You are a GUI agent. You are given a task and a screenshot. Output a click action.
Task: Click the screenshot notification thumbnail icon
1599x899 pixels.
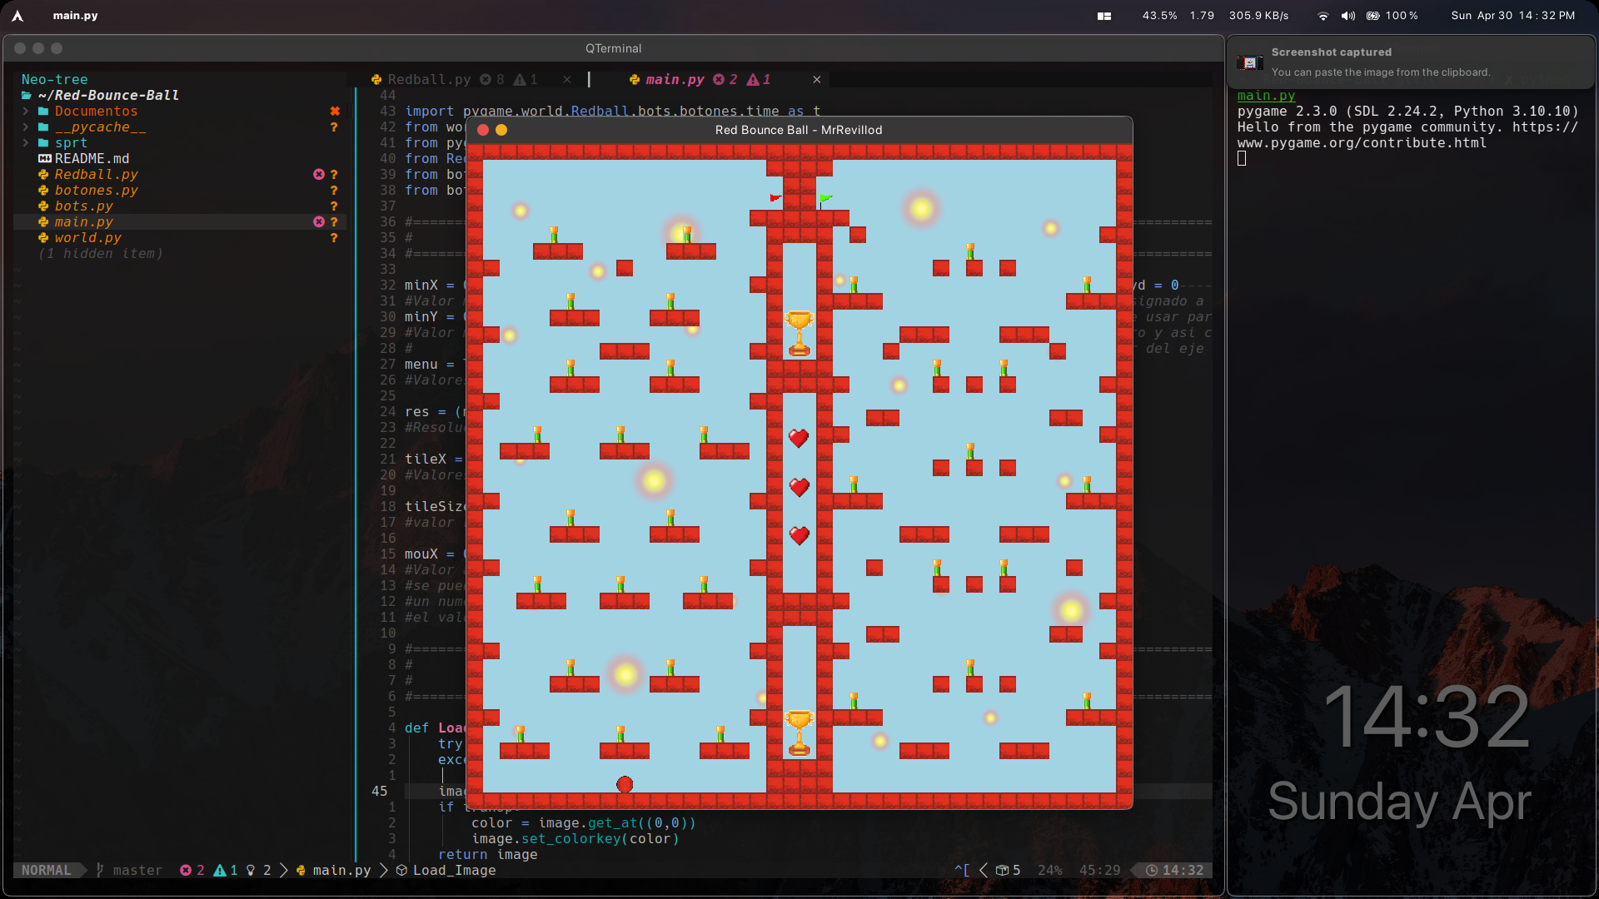click(x=1249, y=62)
